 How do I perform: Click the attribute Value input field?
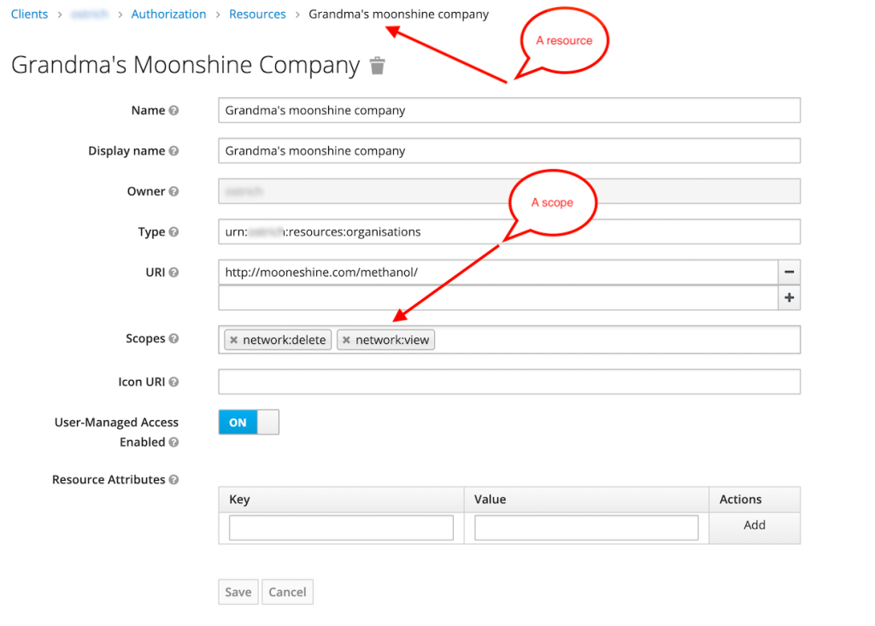pyautogui.click(x=586, y=528)
